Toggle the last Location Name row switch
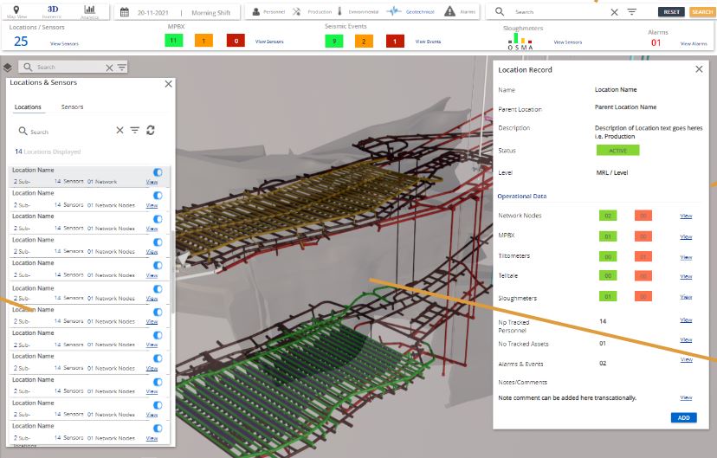The image size is (717, 458). (158, 429)
